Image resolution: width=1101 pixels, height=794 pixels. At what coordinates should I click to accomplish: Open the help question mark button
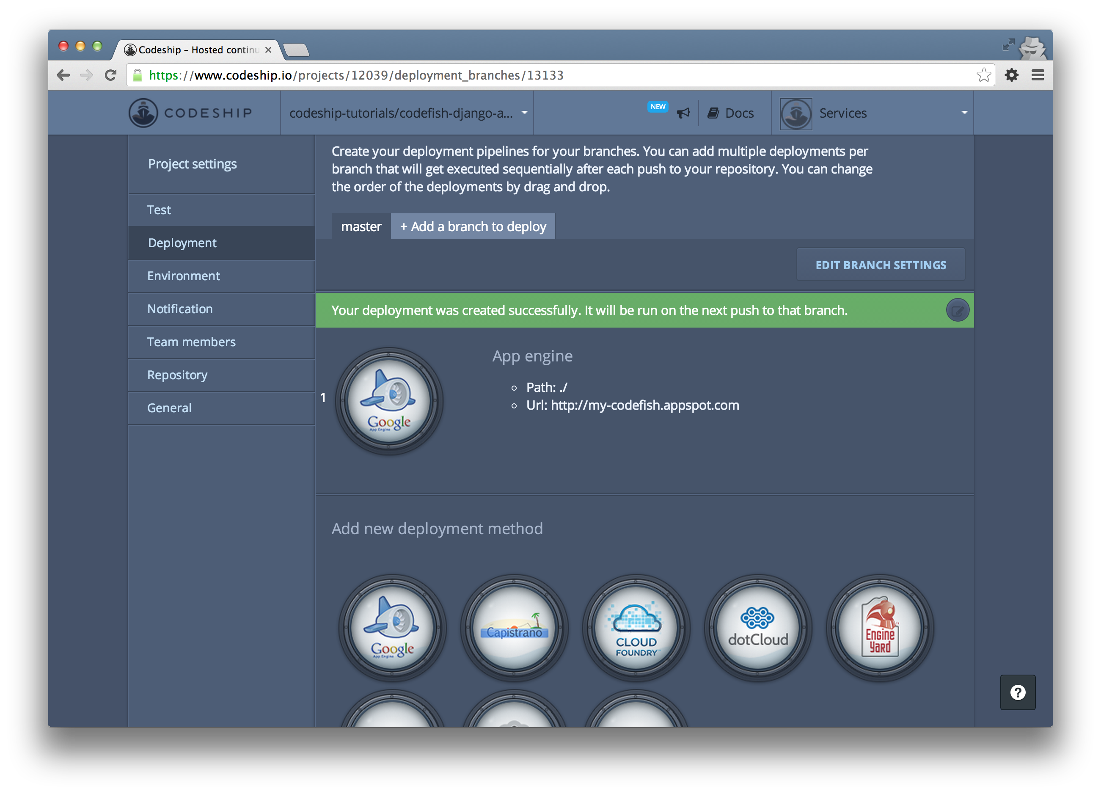click(1018, 692)
